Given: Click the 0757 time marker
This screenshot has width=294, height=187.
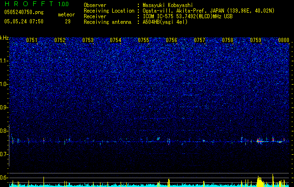Looking at the screenshot, I should [200, 40].
